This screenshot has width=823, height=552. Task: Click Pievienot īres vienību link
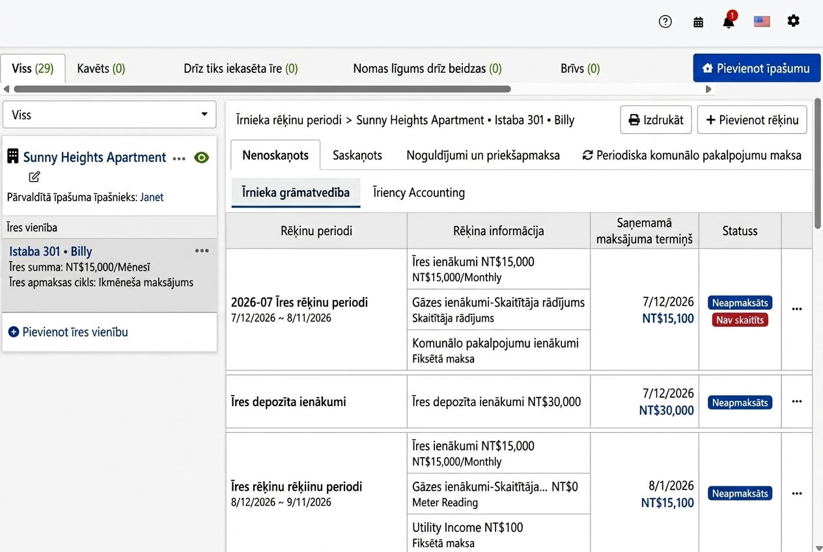tap(68, 332)
